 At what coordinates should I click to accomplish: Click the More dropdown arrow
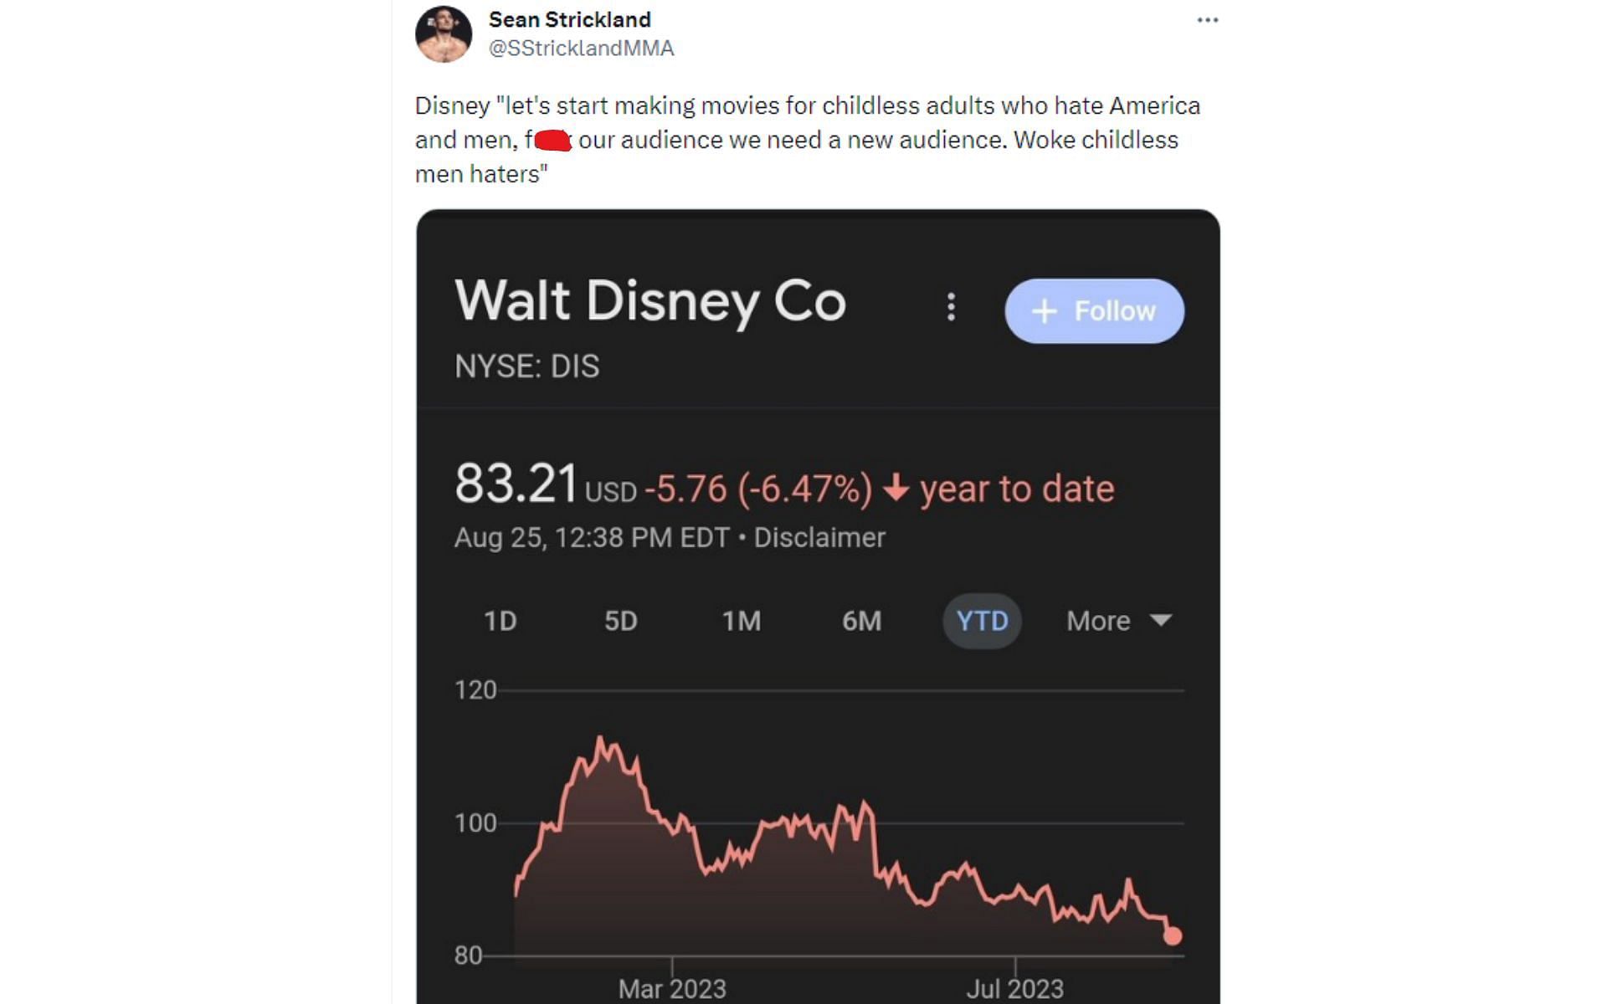click(x=1161, y=620)
